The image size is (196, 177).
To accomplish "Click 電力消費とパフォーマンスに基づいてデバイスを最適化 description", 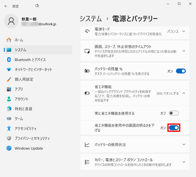I will [x=128, y=34].
